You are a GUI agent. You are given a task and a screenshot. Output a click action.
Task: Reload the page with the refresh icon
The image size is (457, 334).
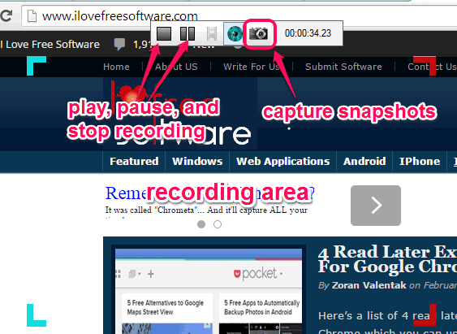coord(6,15)
